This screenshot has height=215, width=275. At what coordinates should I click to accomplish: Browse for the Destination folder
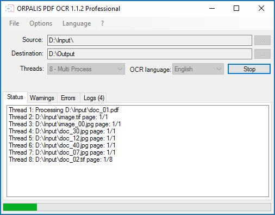(x=262, y=54)
